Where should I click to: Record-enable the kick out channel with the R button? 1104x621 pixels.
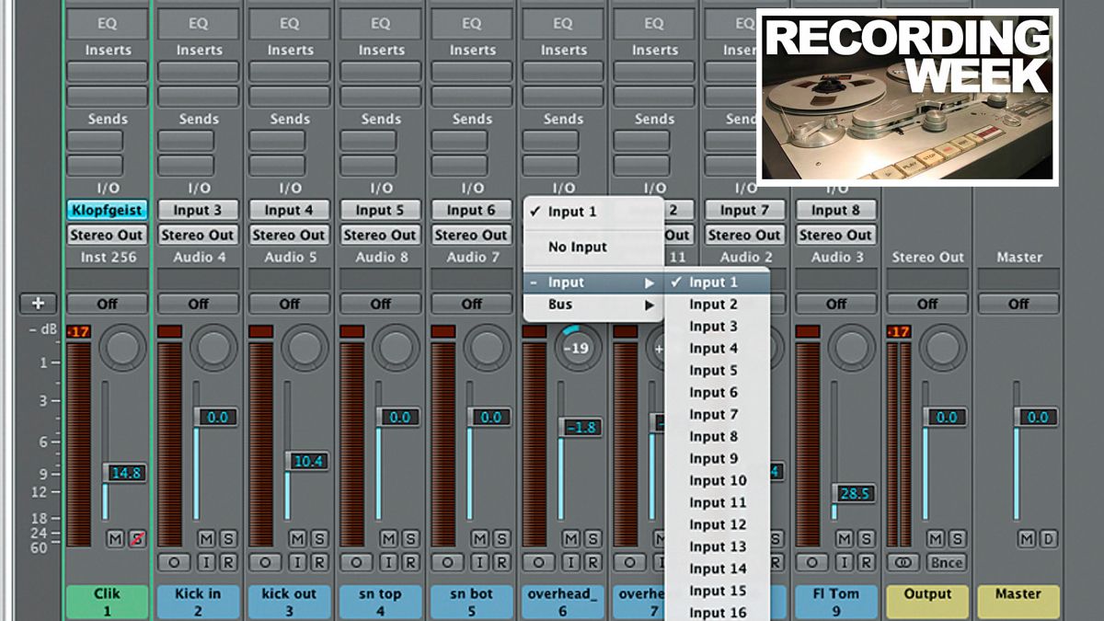[315, 562]
